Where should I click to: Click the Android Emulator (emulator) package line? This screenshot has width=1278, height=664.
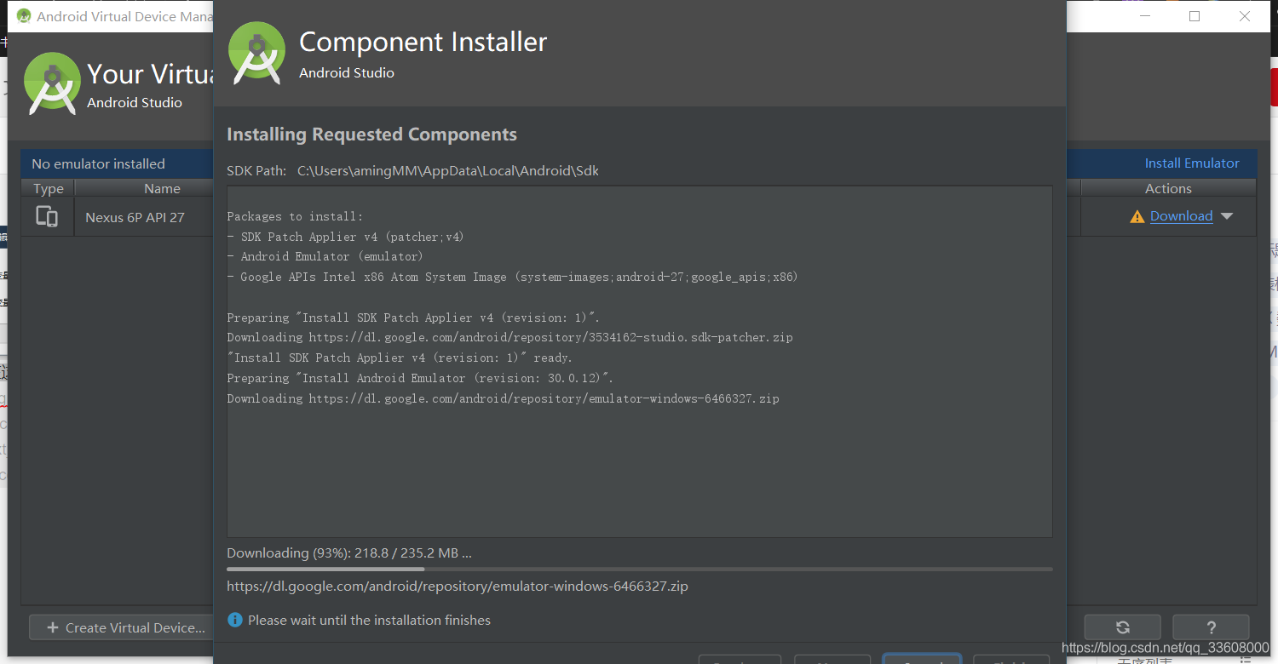point(325,256)
